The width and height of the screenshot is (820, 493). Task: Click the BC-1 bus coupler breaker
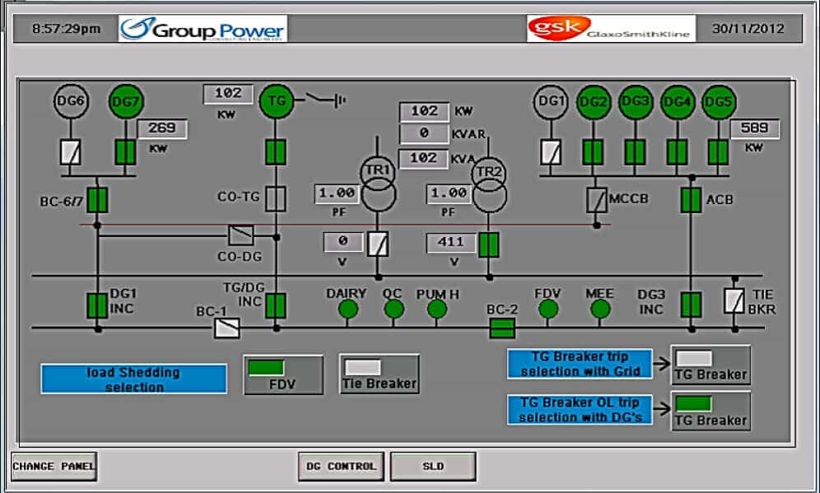pos(227,328)
